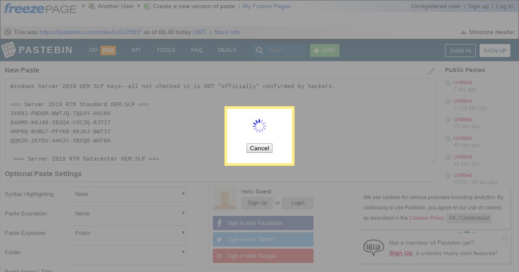Open DEALS menu item
Viewport: 519px width, 272px height.
[x=227, y=50]
